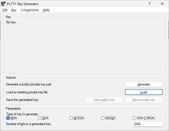Click the PuTTY key icon in title bar

click(x=3, y=4)
